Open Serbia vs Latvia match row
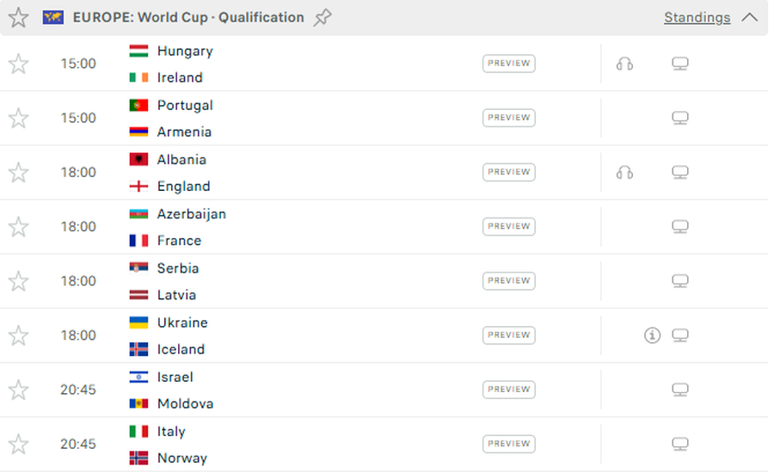Viewport: 774px width, 473px height. click(x=344, y=281)
